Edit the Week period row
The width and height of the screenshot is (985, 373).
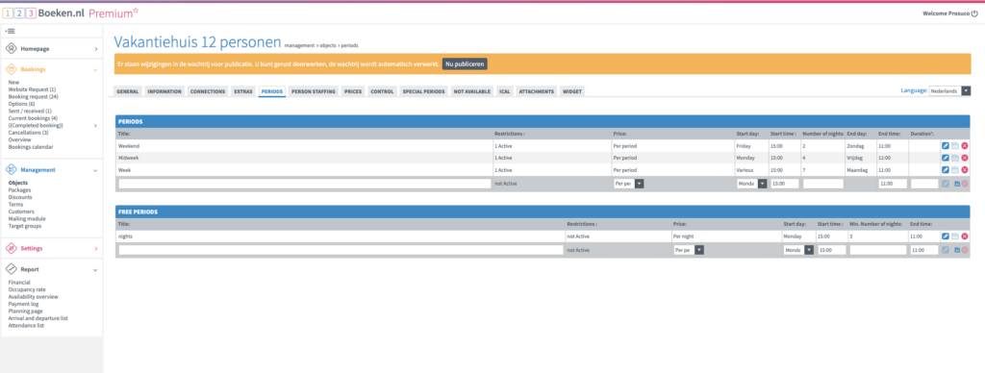click(x=946, y=169)
